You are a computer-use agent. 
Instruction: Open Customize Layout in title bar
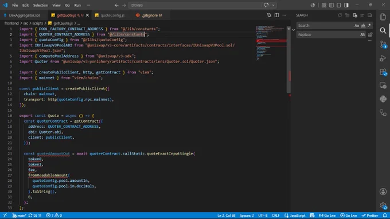[324, 5]
